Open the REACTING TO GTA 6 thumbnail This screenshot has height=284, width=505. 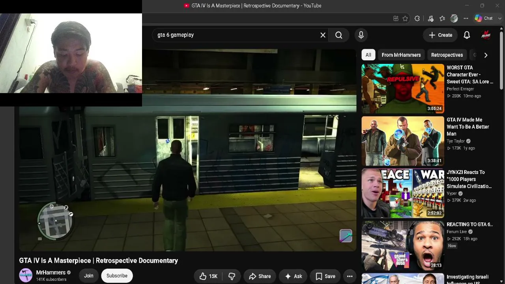click(x=403, y=245)
